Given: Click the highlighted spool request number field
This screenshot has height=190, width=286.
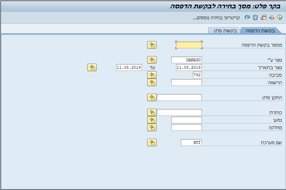Looking at the screenshot, I should [189, 45].
